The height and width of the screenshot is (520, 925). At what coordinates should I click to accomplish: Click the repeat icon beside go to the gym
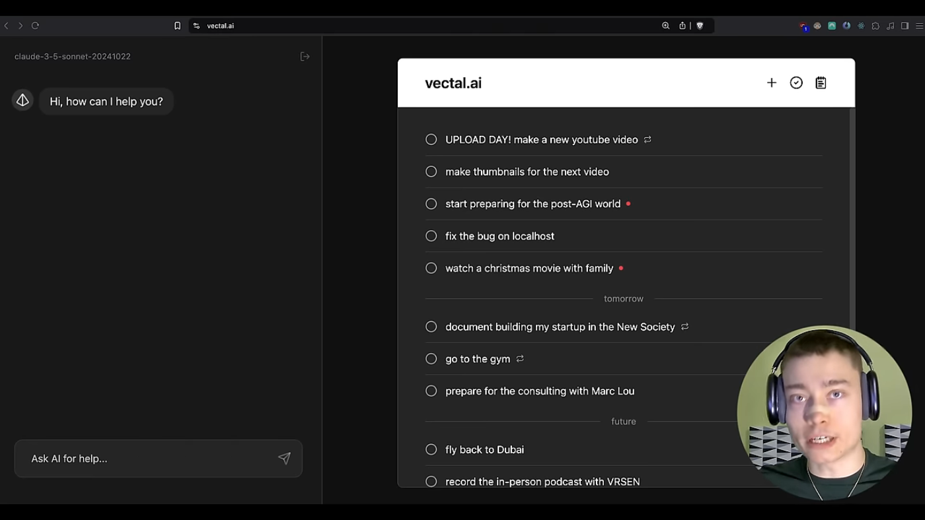click(x=520, y=358)
